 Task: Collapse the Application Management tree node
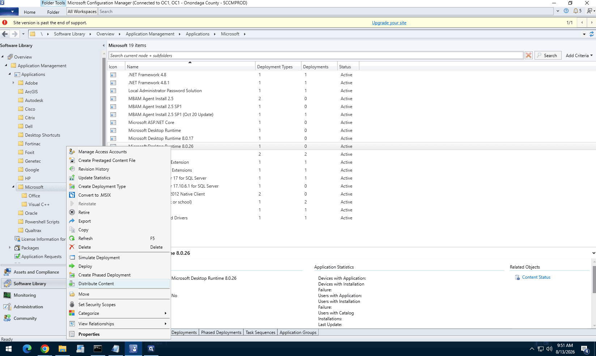click(x=6, y=65)
